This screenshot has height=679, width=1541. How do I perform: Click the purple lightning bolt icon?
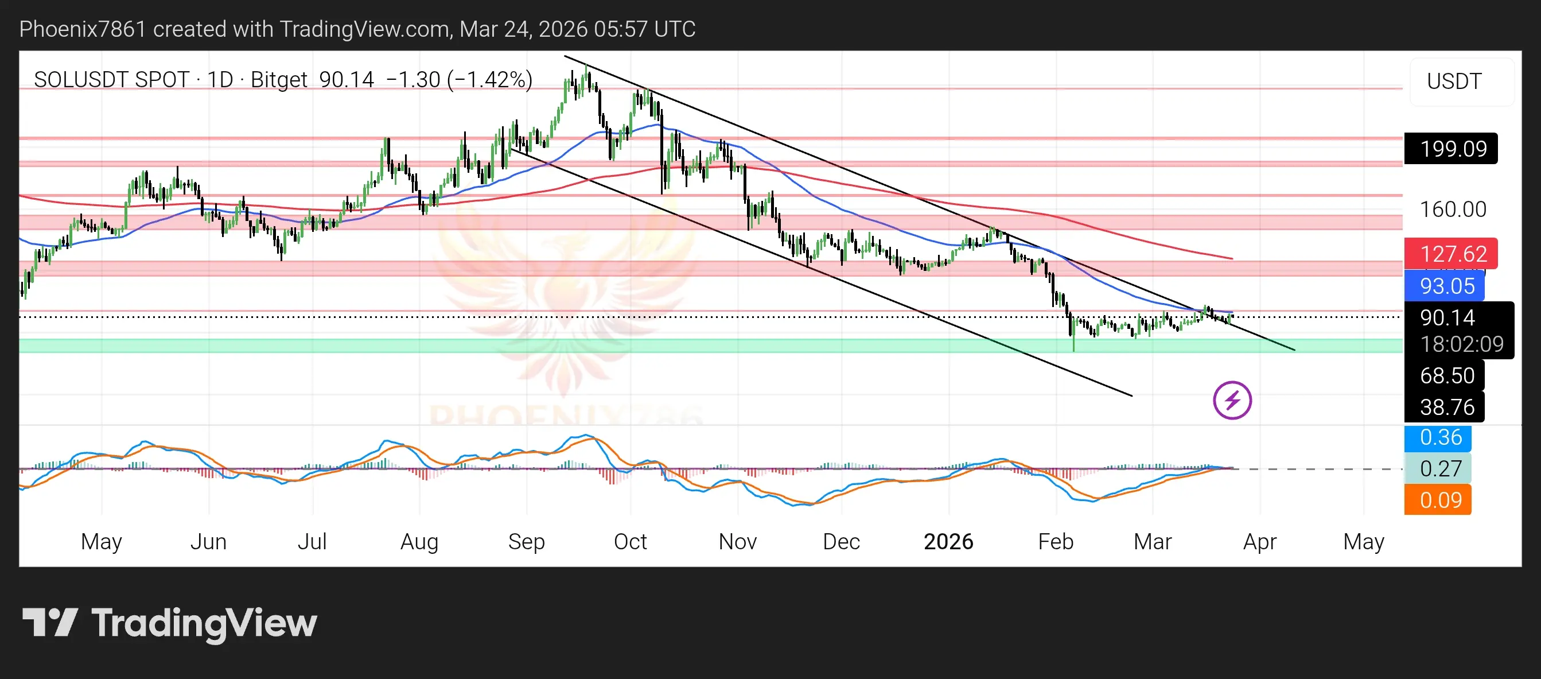(1232, 400)
